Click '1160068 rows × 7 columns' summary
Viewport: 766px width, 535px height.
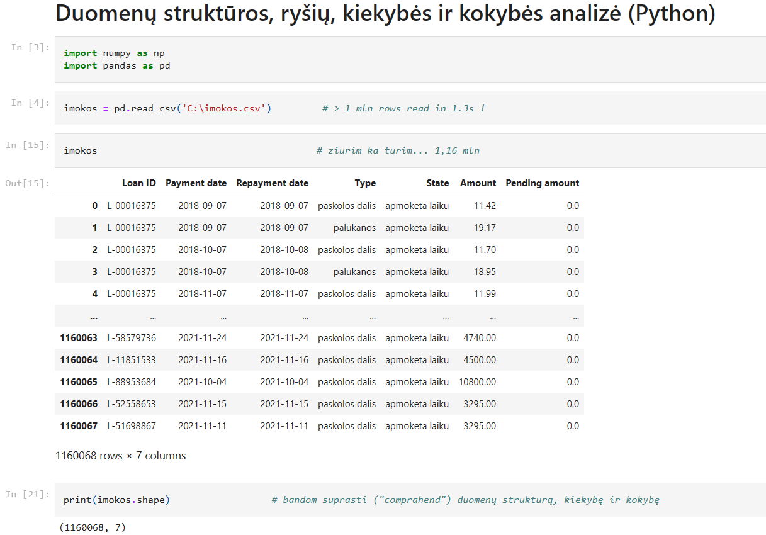coord(121,456)
